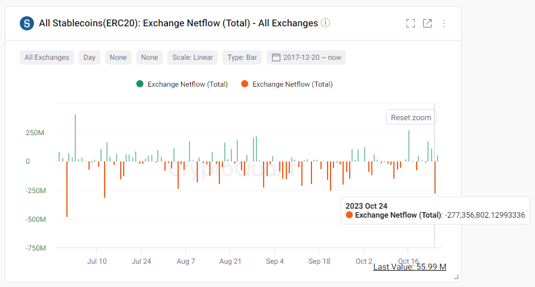Open the first None option dropdown
Viewport: 535px width, 287px height.
tap(118, 57)
